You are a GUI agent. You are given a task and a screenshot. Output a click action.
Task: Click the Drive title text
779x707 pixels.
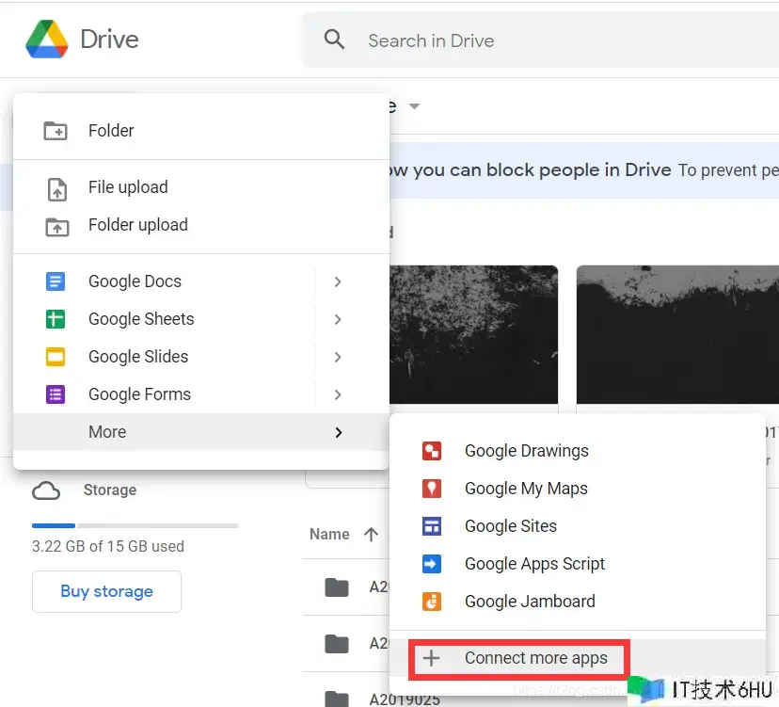pyautogui.click(x=109, y=40)
